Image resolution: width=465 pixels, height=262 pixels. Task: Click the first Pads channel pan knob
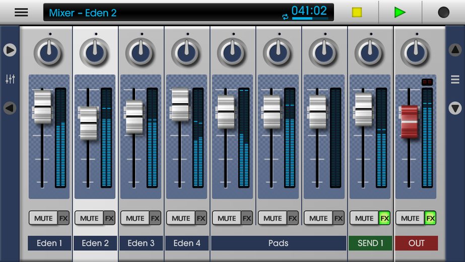point(232,53)
